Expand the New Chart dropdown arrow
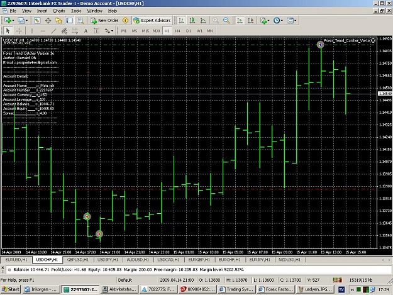 click(x=13, y=21)
